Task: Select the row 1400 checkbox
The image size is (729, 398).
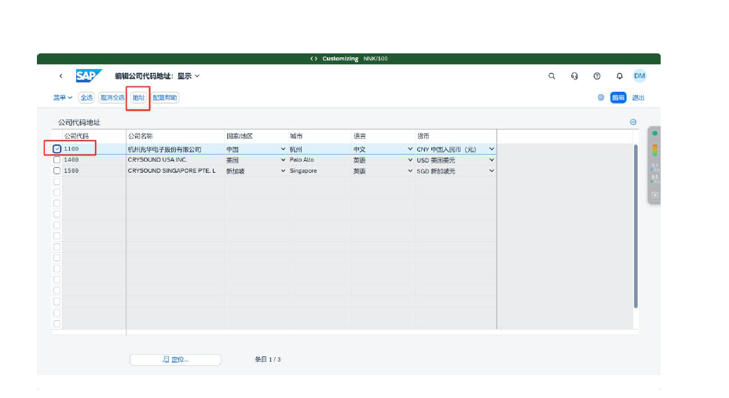Action: coord(57,160)
